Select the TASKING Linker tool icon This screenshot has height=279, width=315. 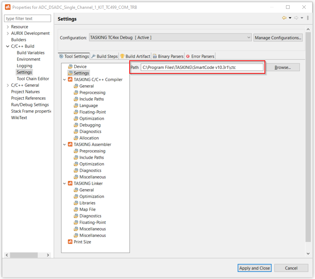tap(70, 183)
